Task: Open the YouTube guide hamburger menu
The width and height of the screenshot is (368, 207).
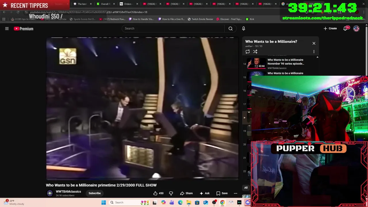Action: (7, 28)
